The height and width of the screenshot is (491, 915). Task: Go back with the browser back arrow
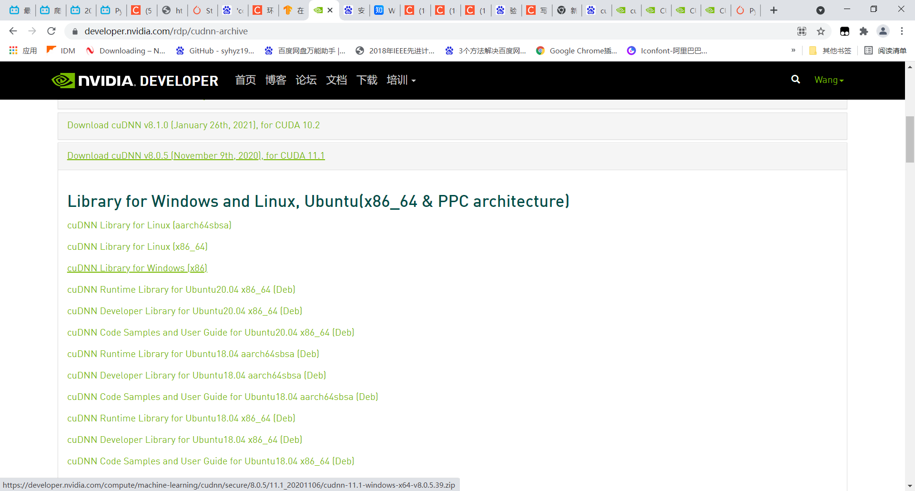tap(13, 31)
